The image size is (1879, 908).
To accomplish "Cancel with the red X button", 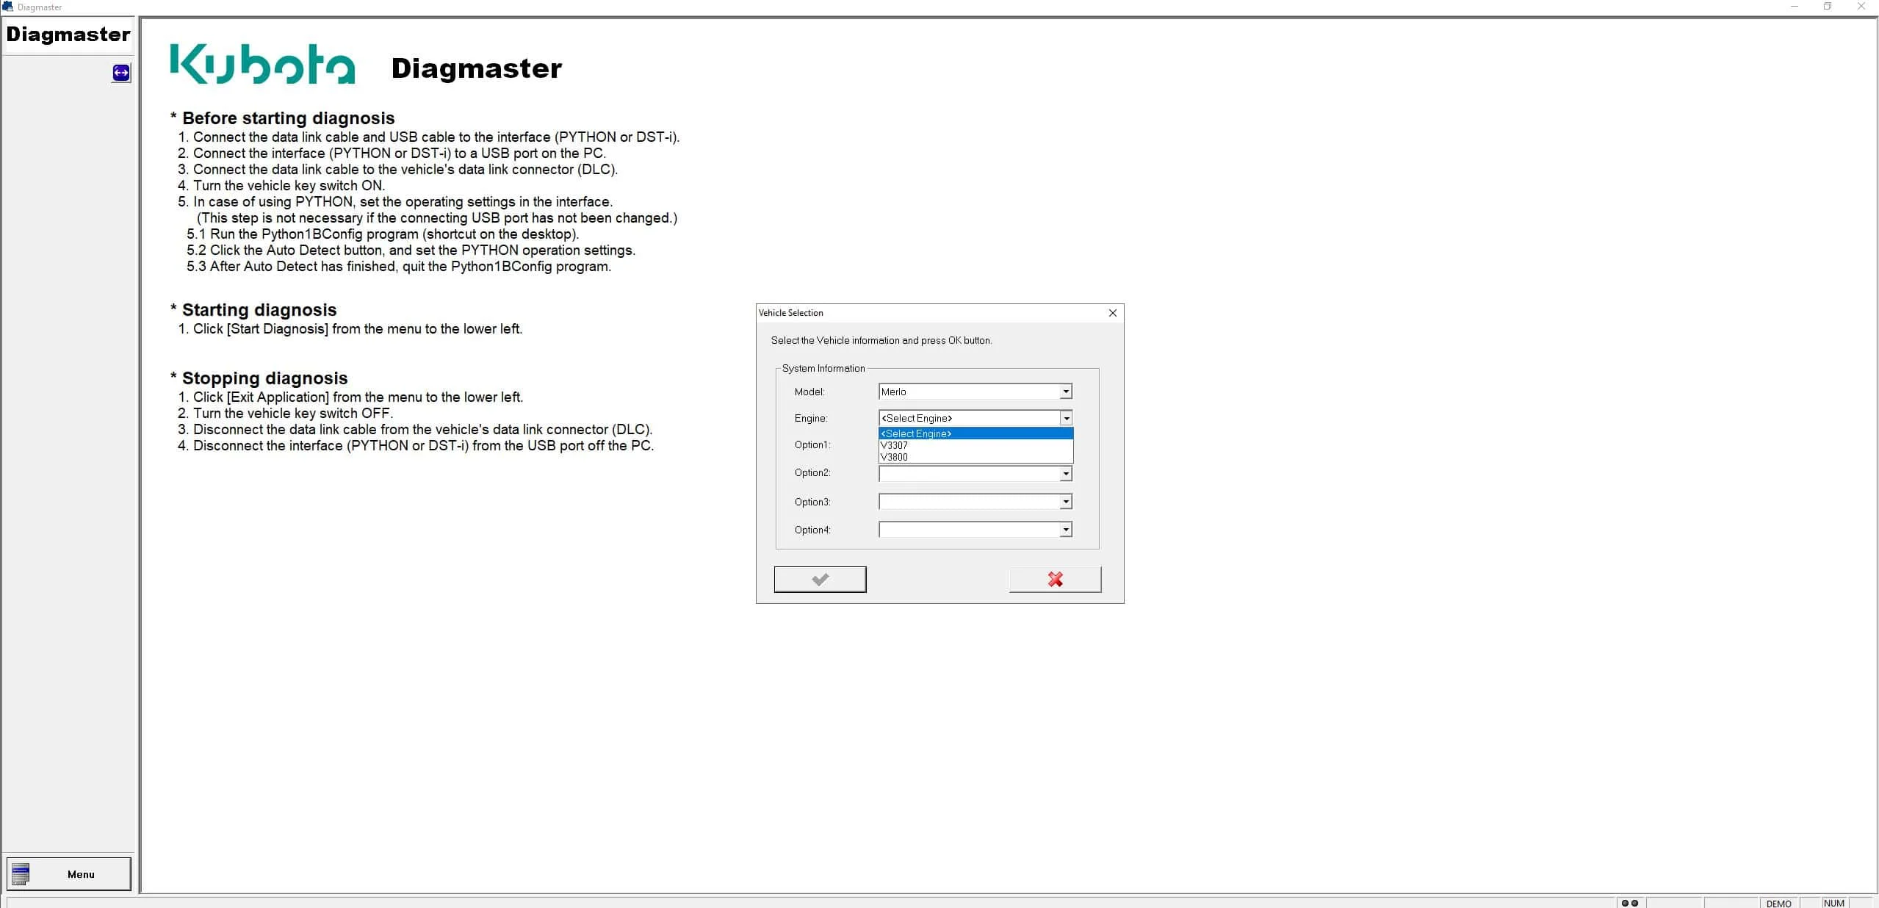I will click(x=1055, y=579).
